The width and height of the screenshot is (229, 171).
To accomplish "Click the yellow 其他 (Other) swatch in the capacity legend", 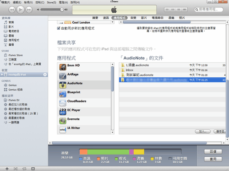I will tap(152, 159).
